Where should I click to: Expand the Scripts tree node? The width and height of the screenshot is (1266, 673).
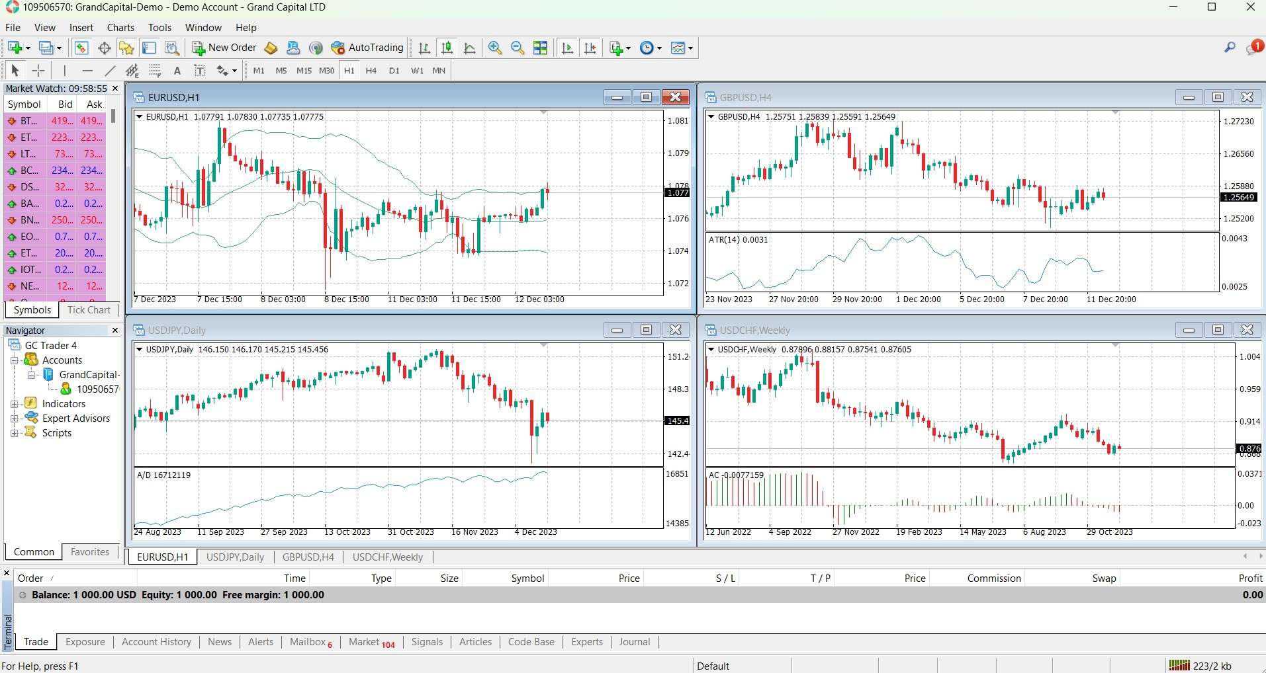coord(14,433)
